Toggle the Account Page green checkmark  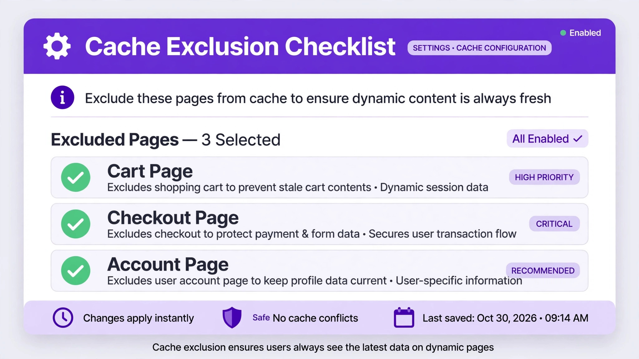[x=76, y=270]
